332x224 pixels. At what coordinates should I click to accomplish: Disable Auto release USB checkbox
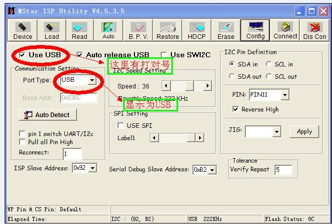click(x=80, y=55)
